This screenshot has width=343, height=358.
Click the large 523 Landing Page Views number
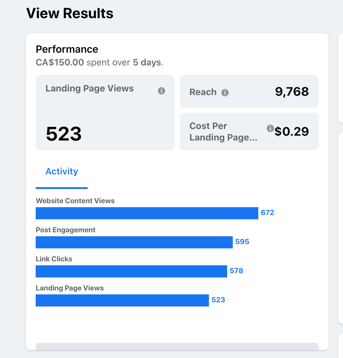64,134
